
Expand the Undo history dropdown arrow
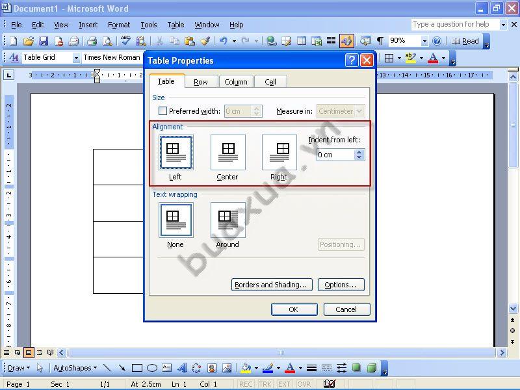click(x=234, y=41)
